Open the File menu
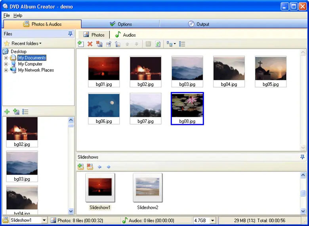This screenshot has height=226, width=309. [6, 15]
